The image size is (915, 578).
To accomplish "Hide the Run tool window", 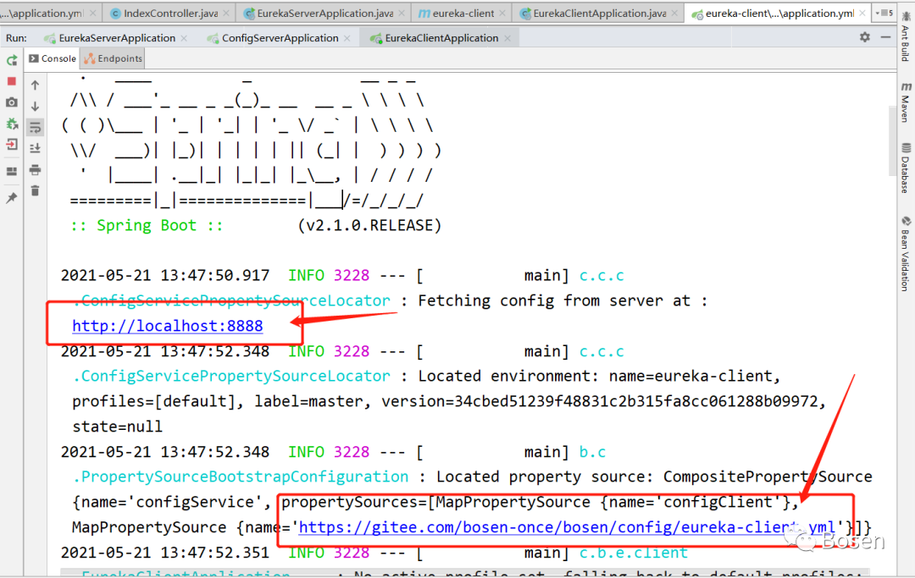I will [x=885, y=37].
